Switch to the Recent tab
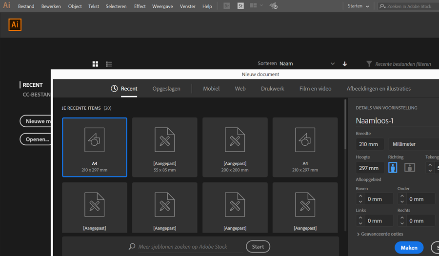This screenshot has width=439, height=256. [129, 88]
